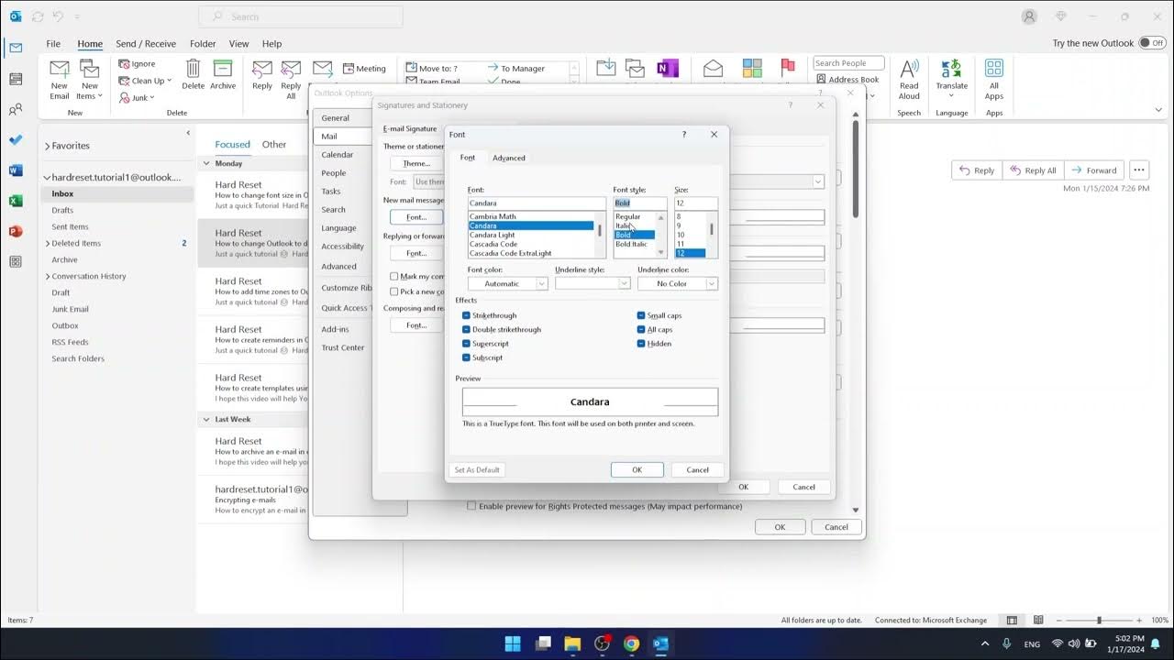This screenshot has width=1174, height=660.
Task: Check the Hidden effect checkbox
Action: click(x=641, y=344)
